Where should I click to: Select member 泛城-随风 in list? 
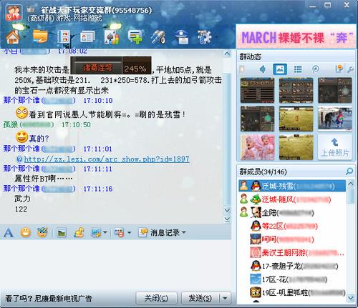click(292, 199)
